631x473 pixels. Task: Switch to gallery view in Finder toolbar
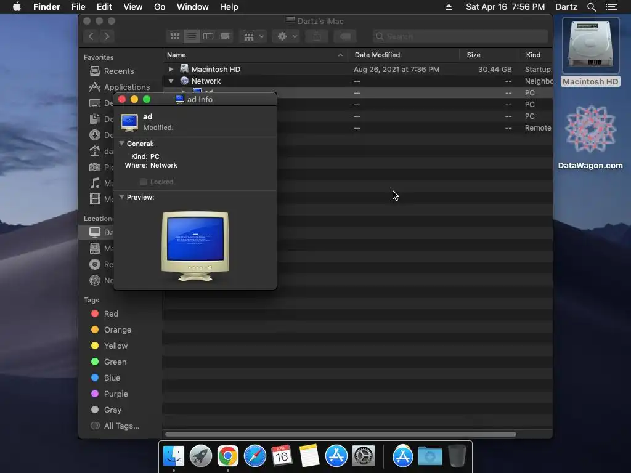(225, 36)
